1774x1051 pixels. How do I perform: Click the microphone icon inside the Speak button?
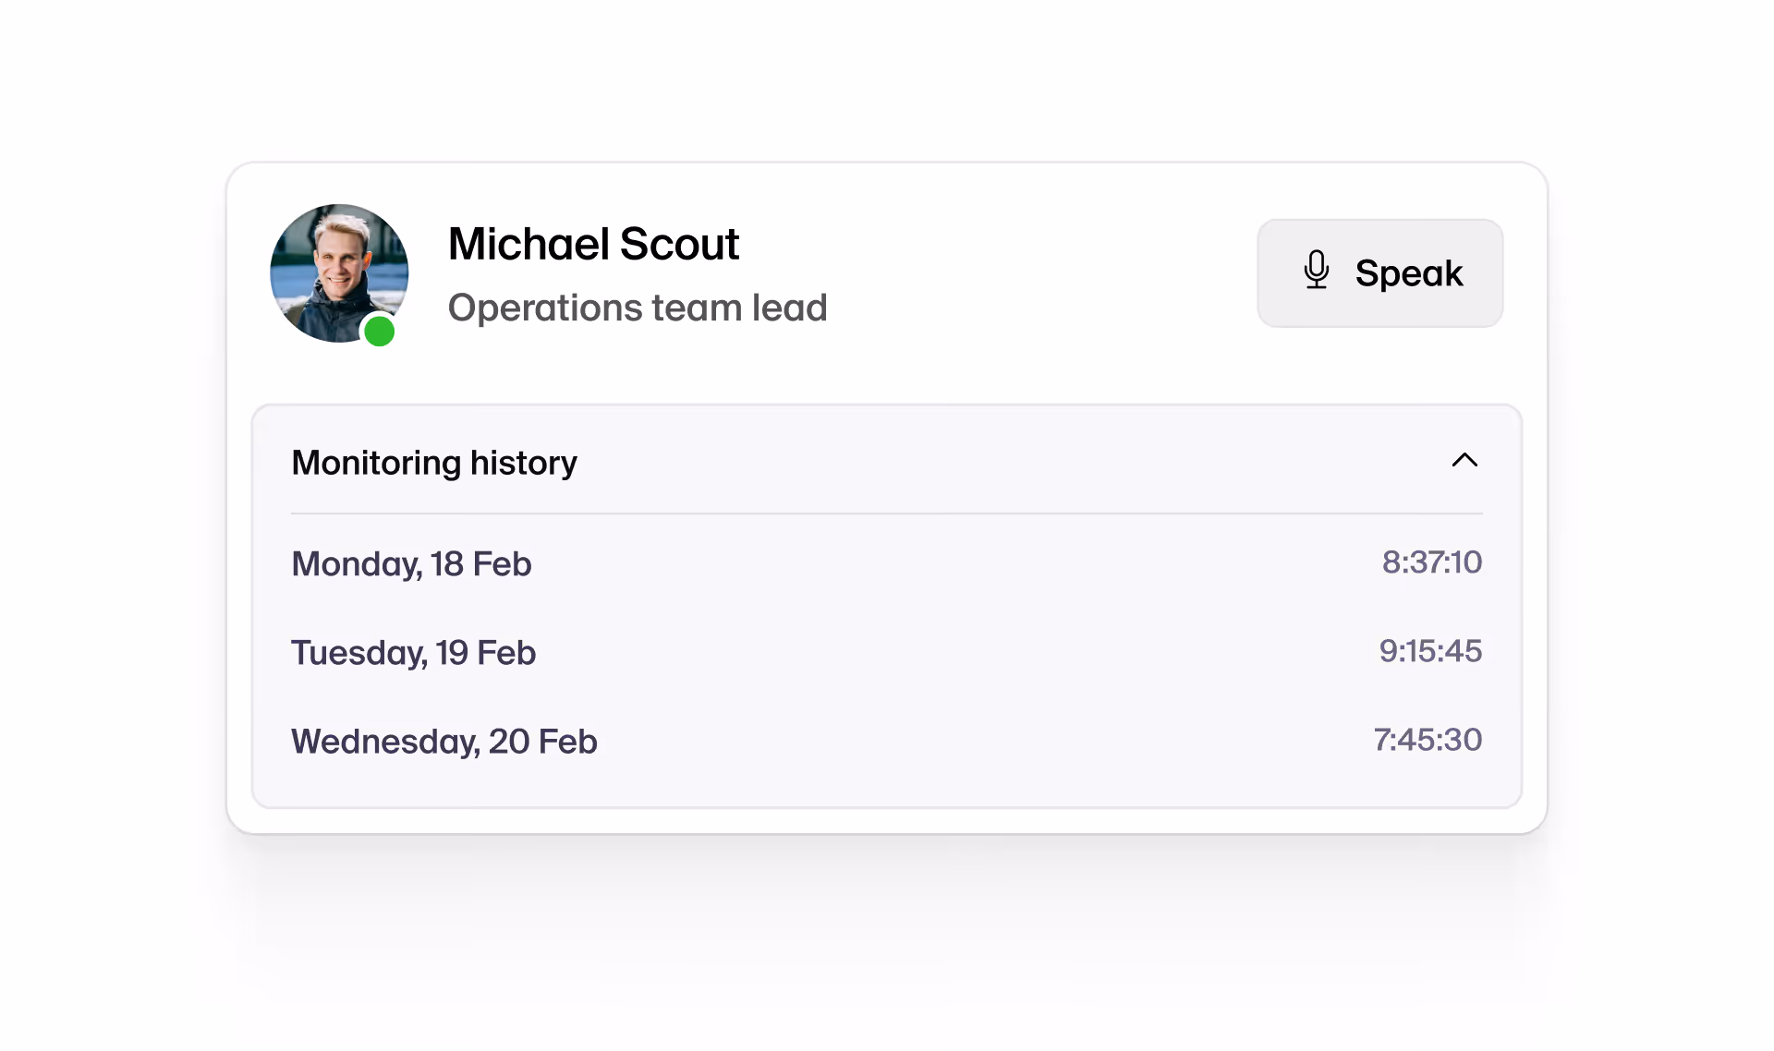coord(1316,272)
